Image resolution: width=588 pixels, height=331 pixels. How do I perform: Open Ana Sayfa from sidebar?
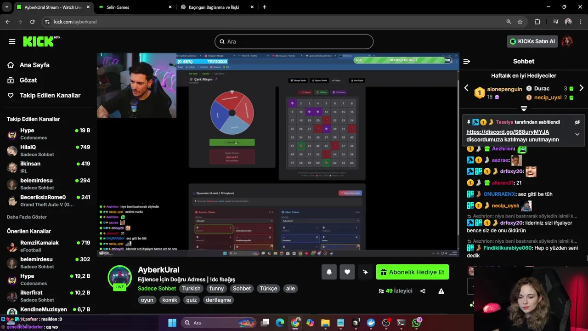(34, 65)
